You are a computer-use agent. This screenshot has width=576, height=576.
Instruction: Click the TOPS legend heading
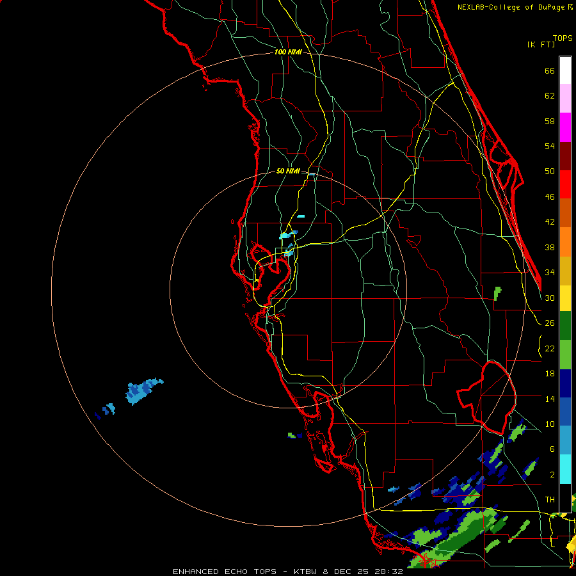point(563,38)
